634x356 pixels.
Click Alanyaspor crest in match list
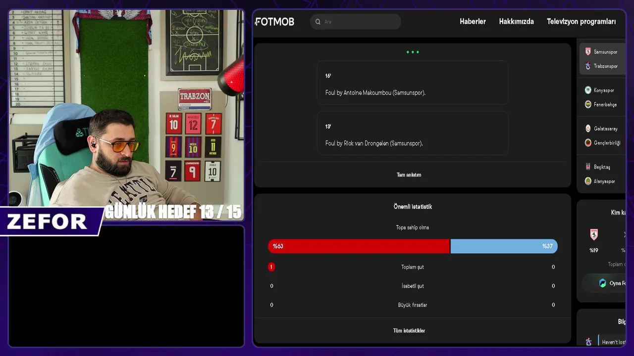(588, 181)
